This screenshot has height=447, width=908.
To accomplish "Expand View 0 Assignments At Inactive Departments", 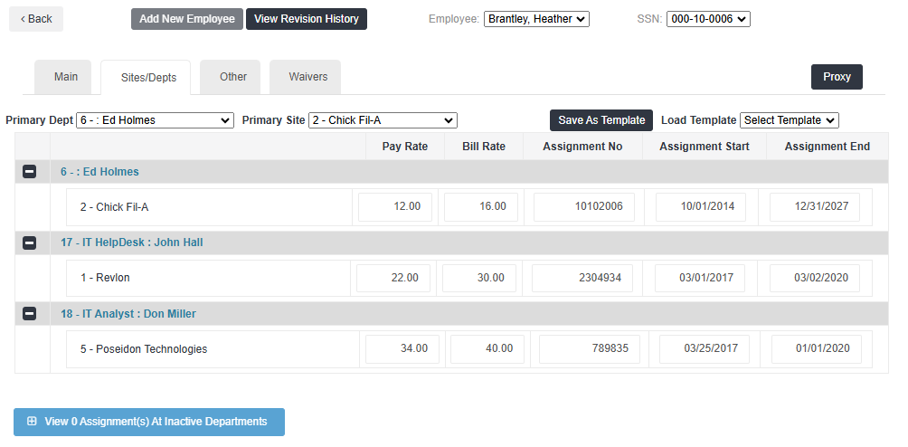I will (148, 422).
